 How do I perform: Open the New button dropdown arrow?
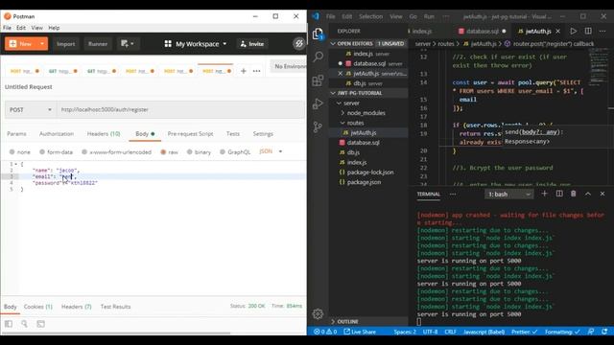click(x=42, y=43)
